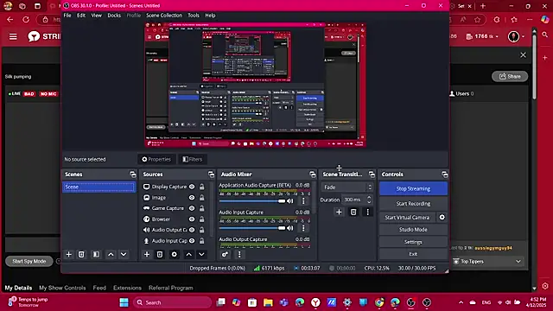Viewport: 553px width, 311px height.
Task: Open Audio Mixer advanced properties gears icon
Action: click(225, 254)
